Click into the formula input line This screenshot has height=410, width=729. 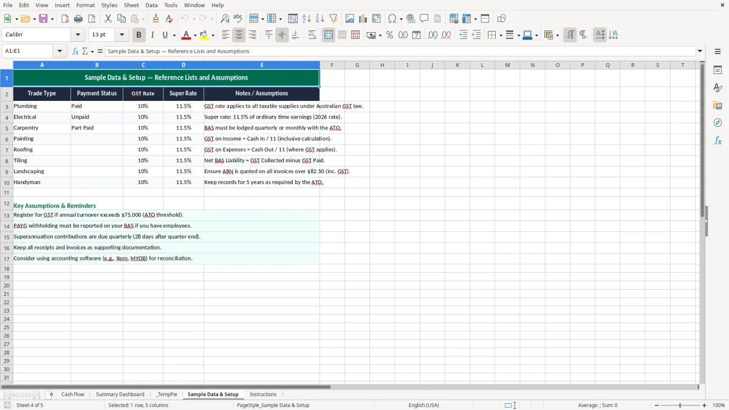tap(401, 52)
